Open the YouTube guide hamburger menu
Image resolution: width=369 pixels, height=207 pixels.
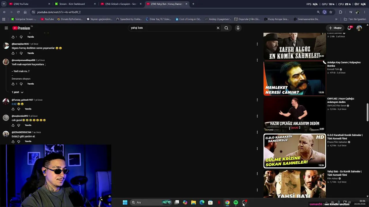click(x=6, y=28)
